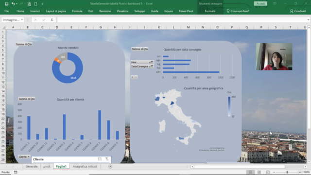Select the Generale sheet tab
The width and height of the screenshot is (311, 175).
(x=32, y=166)
